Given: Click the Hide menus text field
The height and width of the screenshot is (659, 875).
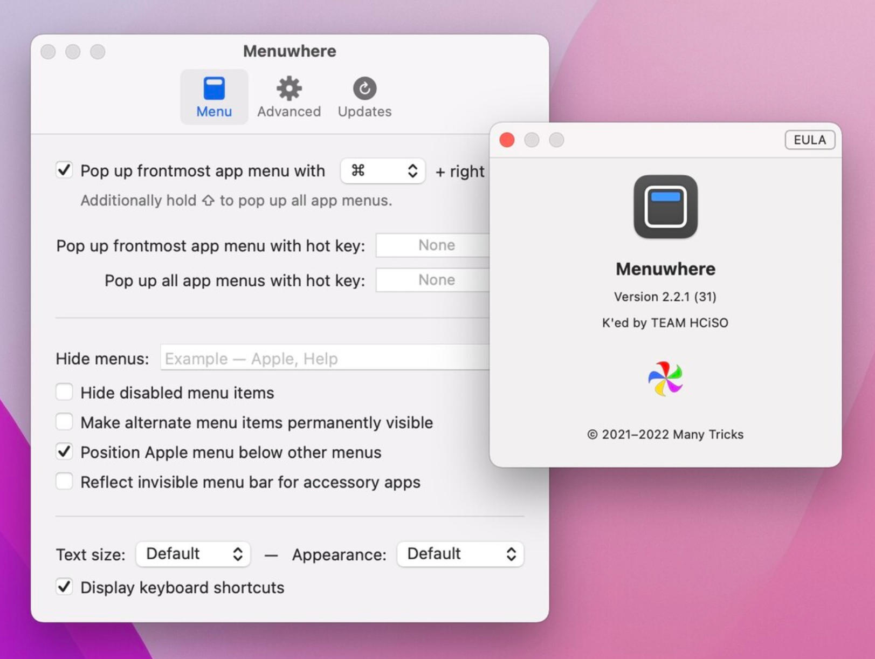Looking at the screenshot, I should click(325, 358).
